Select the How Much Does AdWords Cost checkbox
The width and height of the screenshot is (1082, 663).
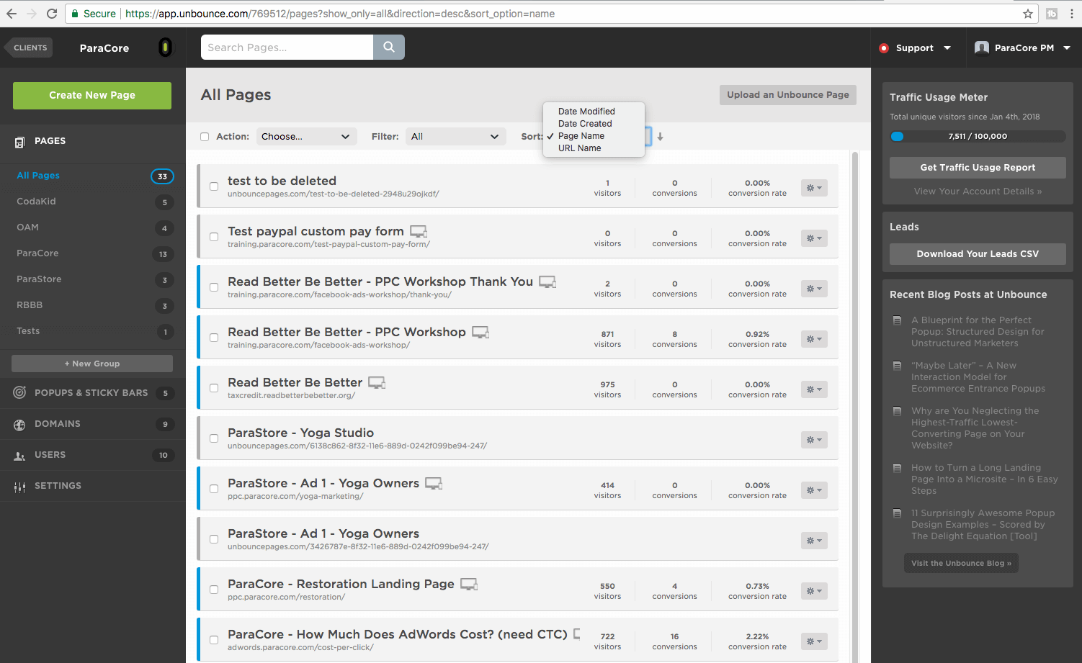pos(214,640)
